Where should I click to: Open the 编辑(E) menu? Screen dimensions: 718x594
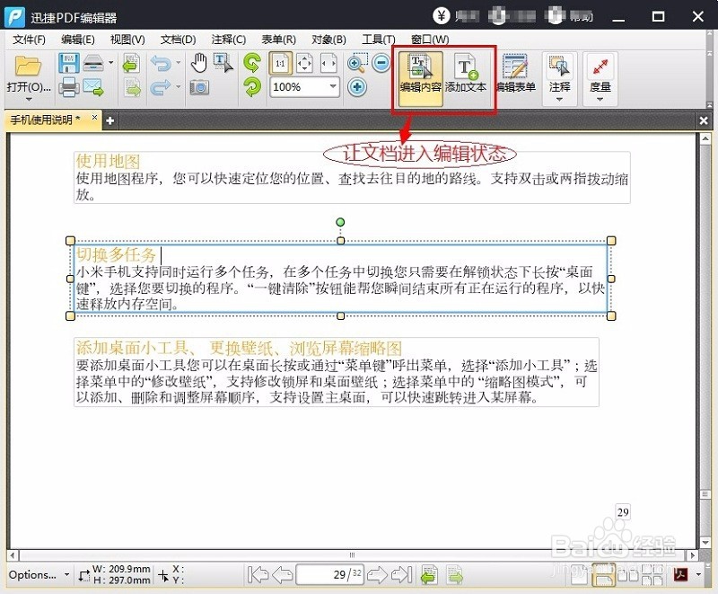coord(78,40)
